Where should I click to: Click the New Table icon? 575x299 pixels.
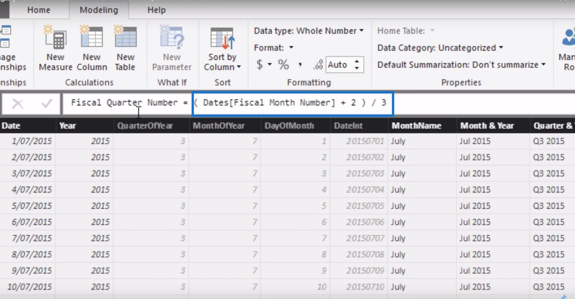125,37
